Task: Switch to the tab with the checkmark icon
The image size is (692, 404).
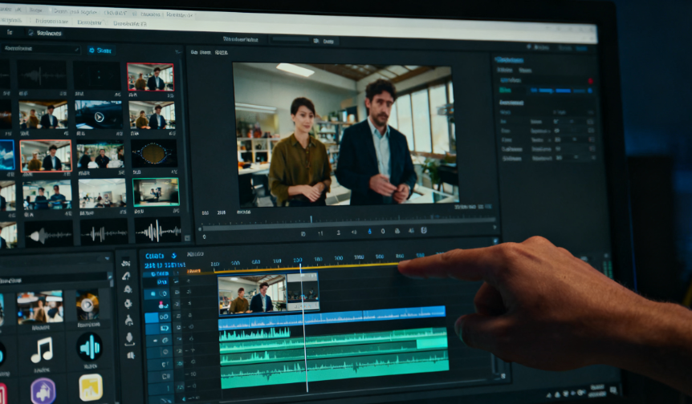Action: coord(45,33)
